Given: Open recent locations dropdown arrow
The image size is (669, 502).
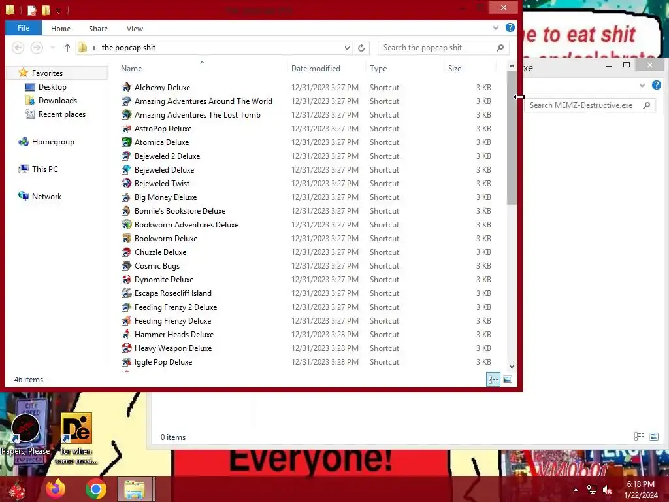Looking at the screenshot, I should [x=52, y=48].
